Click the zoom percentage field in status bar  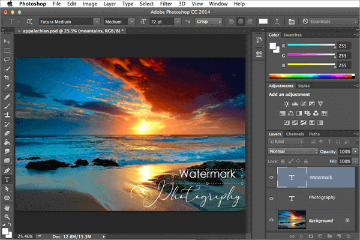pyautogui.click(x=25, y=236)
